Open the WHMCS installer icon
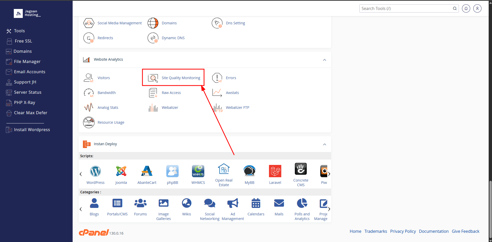The height and width of the screenshot is (242, 492). tap(198, 171)
